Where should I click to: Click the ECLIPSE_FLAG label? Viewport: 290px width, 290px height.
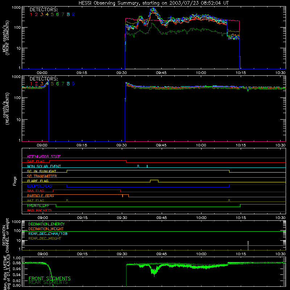40,186
